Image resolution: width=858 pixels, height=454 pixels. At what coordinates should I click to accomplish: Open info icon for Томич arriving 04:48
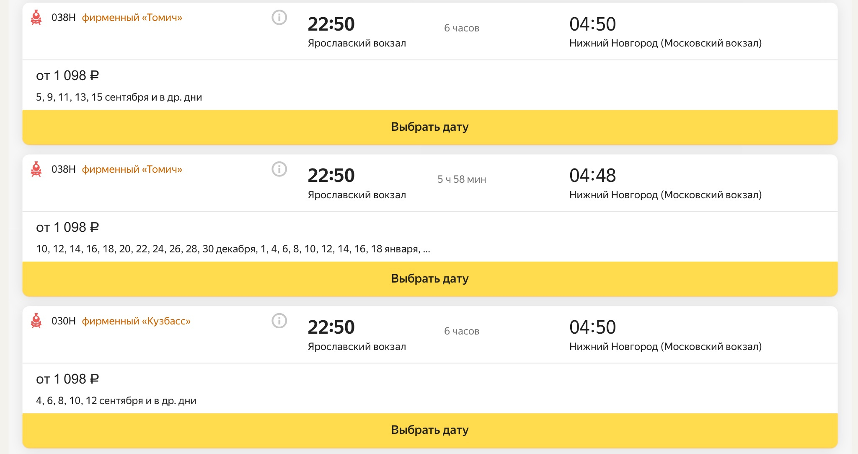pyautogui.click(x=279, y=169)
